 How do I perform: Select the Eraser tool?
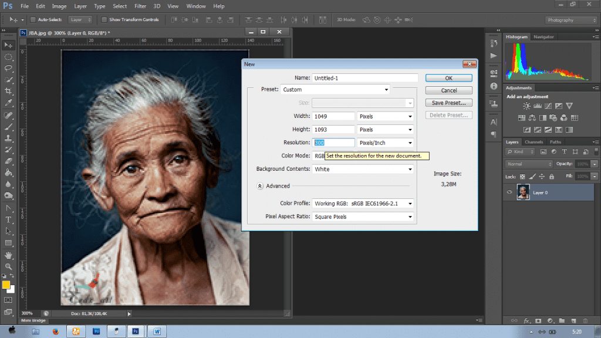(8, 161)
